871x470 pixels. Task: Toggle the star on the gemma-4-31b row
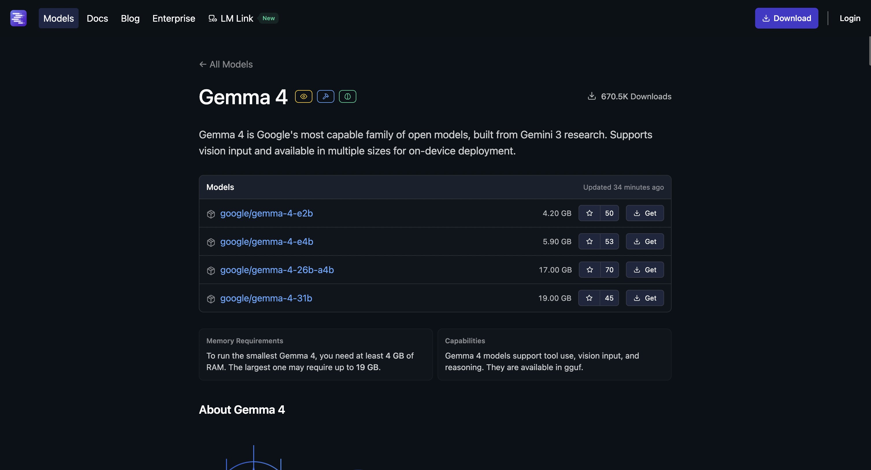[589, 298]
